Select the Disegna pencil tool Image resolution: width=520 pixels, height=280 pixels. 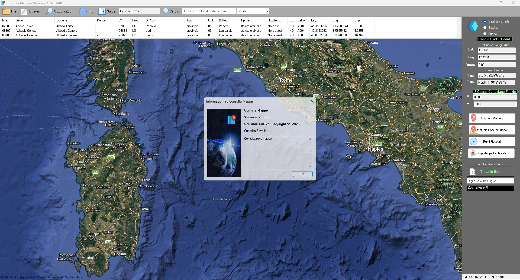[24, 11]
